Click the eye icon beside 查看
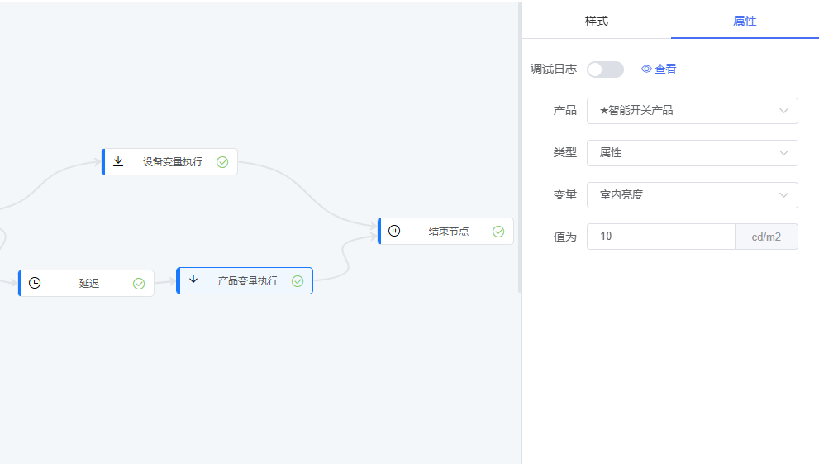819x464 pixels. tap(646, 69)
